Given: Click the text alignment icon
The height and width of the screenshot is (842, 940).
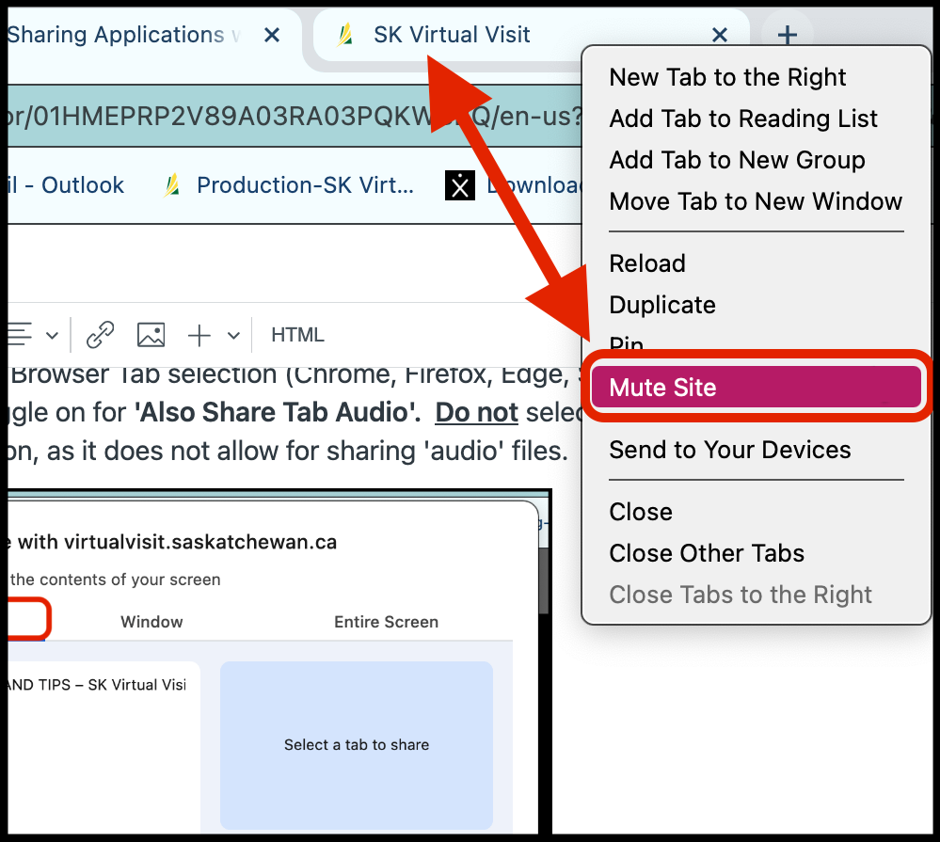Looking at the screenshot, I should tap(21, 334).
